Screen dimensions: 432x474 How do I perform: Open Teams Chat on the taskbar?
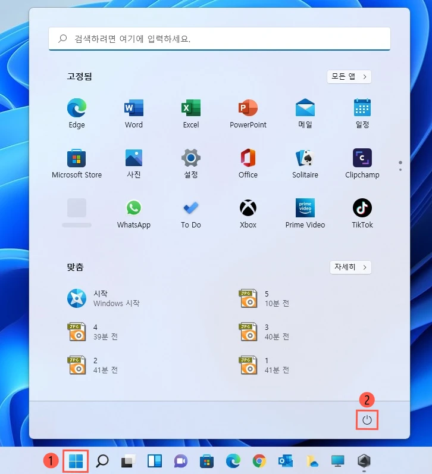click(x=181, y=461)
